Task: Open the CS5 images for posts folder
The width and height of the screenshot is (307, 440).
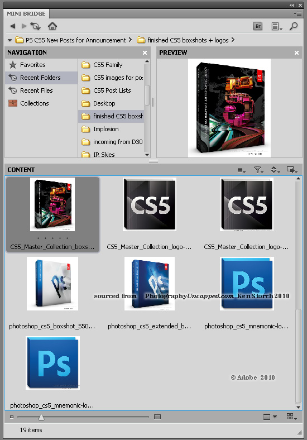Action: point(111,78)
